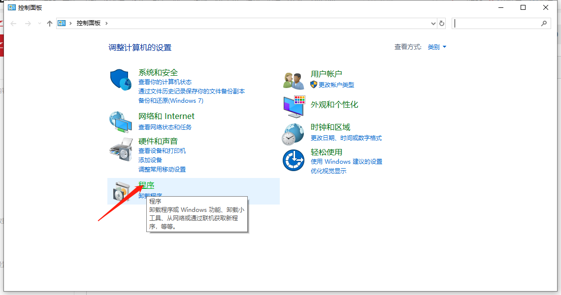The height and width of the screenshot is (295, 561).
Task: Go forward with the forward arrow
Action: pos(28,24)
